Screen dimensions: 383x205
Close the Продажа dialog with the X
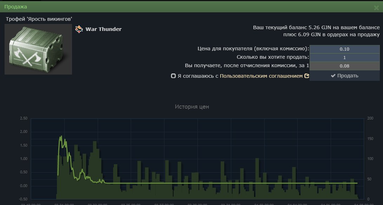376,8
